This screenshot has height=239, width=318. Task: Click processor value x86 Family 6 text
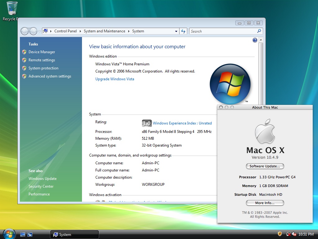(177, 132)
